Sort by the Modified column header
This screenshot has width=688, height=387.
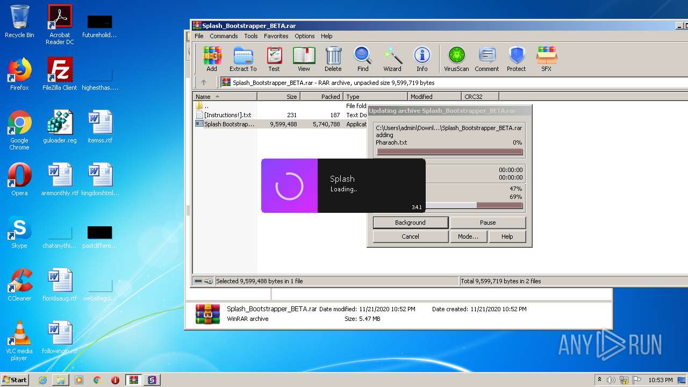(434, 97)
